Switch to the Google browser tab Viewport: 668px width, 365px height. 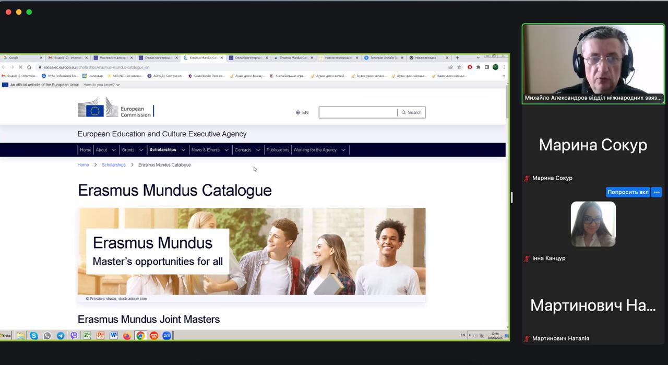(22, 57)
